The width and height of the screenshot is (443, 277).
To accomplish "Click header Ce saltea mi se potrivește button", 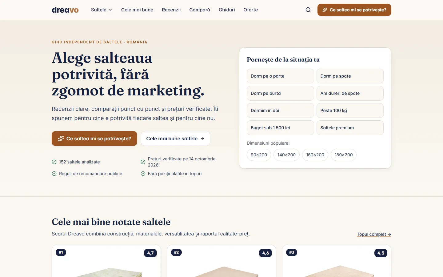I will pos(354,10).
